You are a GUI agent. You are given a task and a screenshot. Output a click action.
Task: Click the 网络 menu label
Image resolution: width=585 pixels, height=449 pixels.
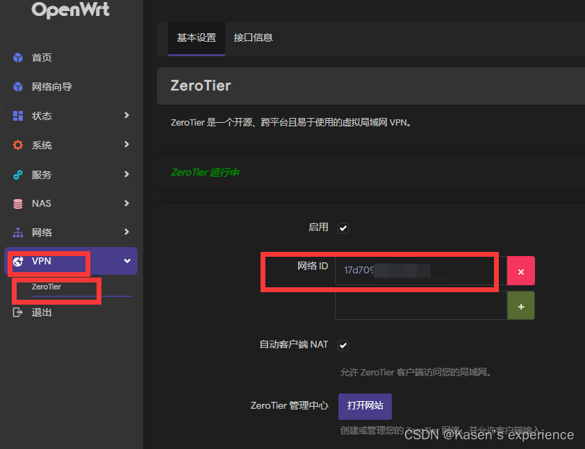click(x=42, y=232)
